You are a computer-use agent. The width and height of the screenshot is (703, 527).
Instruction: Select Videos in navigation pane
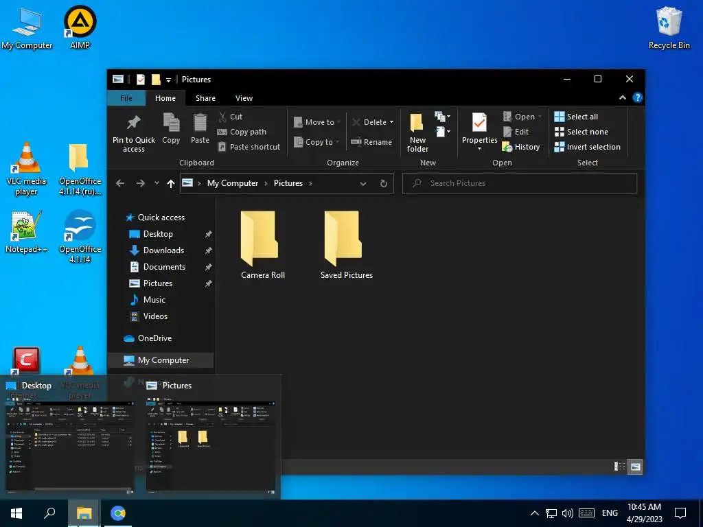[x=155, y=316]
